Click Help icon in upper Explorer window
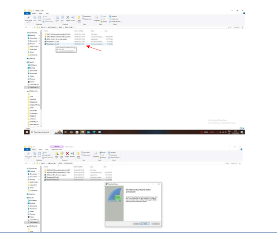The image size is (277, 233). 244,13
